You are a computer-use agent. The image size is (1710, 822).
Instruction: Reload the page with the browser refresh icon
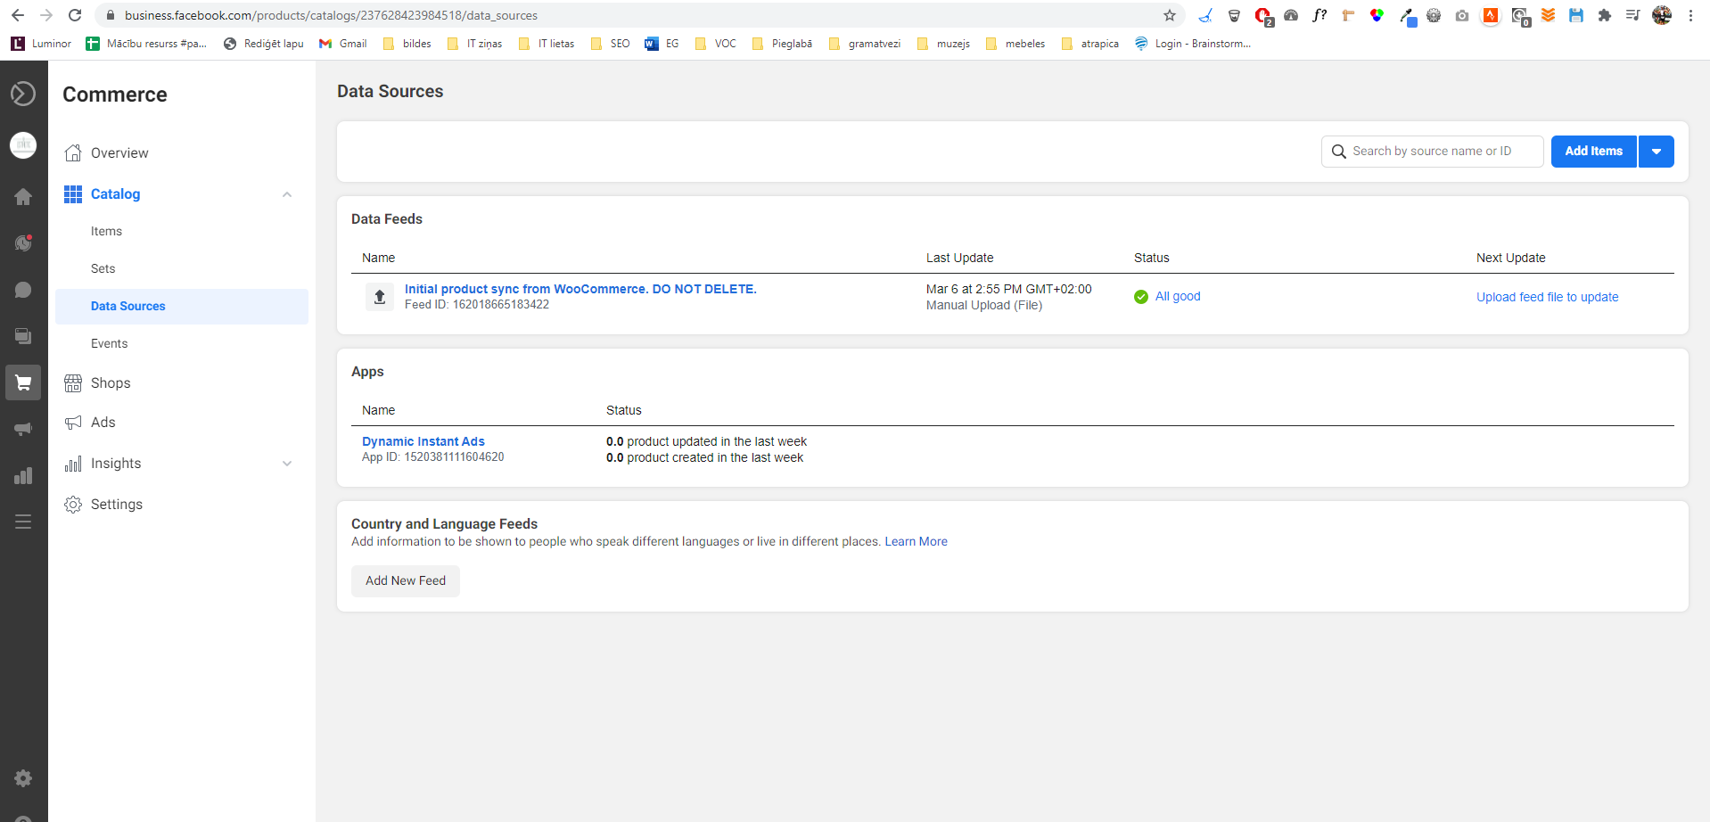point(75,15)
